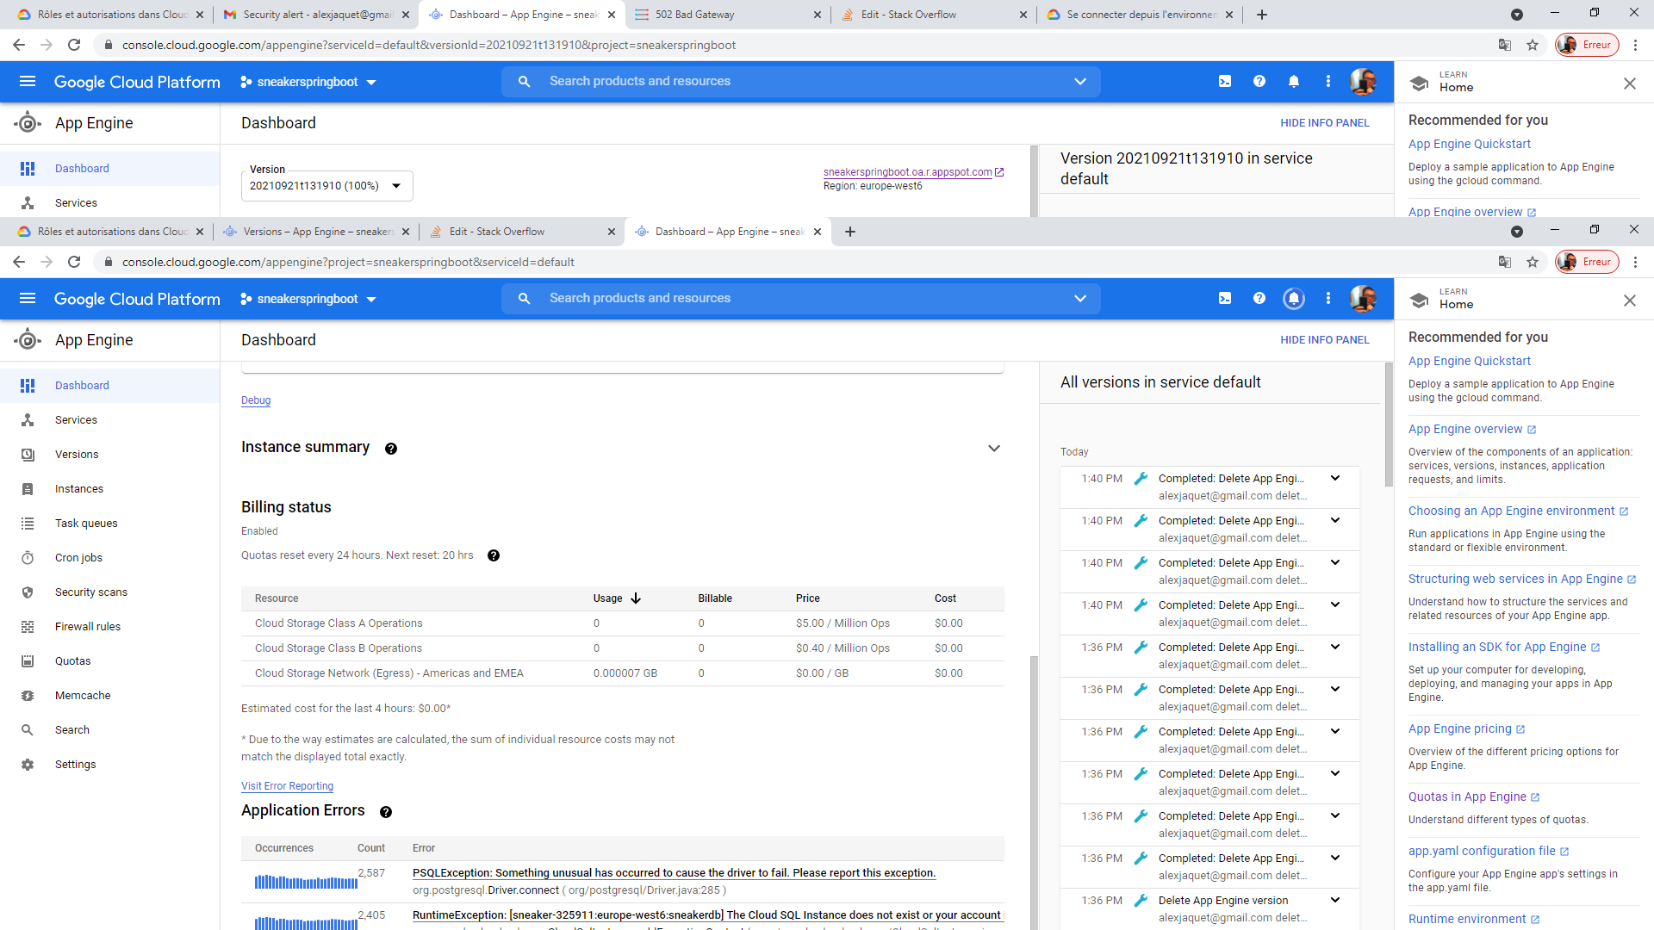
Task: Toggle the Hide Info Panel option
Action: [1323, 339]
